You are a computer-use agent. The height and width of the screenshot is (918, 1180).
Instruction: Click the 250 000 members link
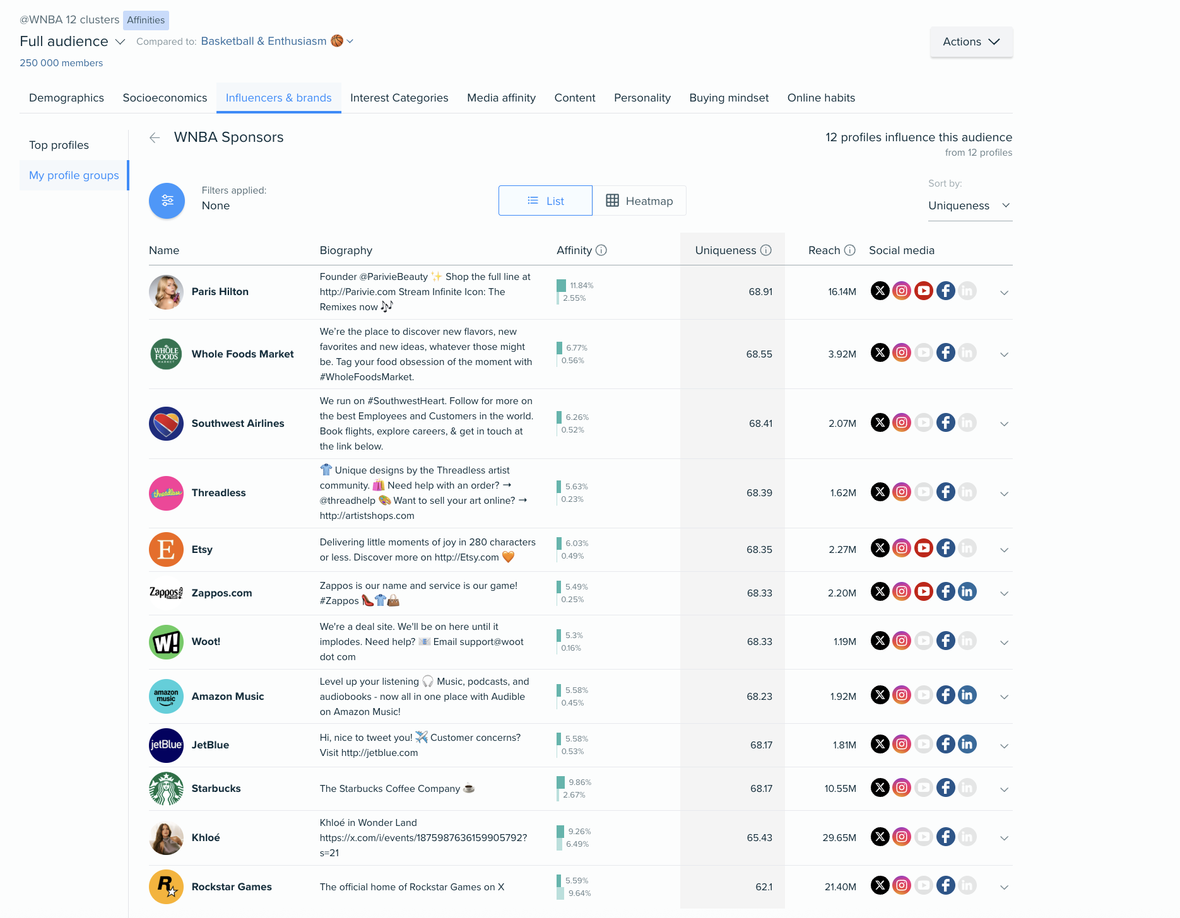click(61, 63)
